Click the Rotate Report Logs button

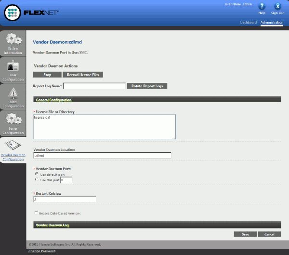[147, 86]
